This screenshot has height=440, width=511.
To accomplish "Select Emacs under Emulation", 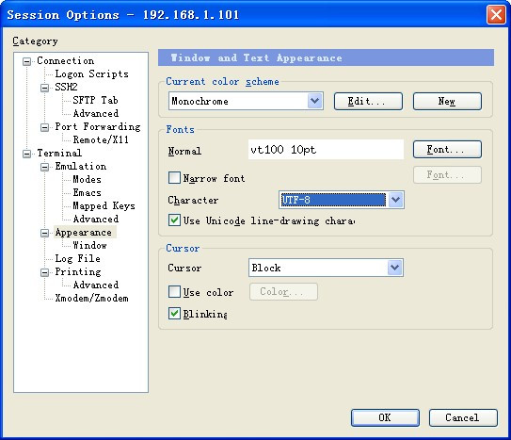I will point(87,193).
